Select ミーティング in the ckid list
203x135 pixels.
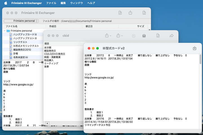click(51, 63)
